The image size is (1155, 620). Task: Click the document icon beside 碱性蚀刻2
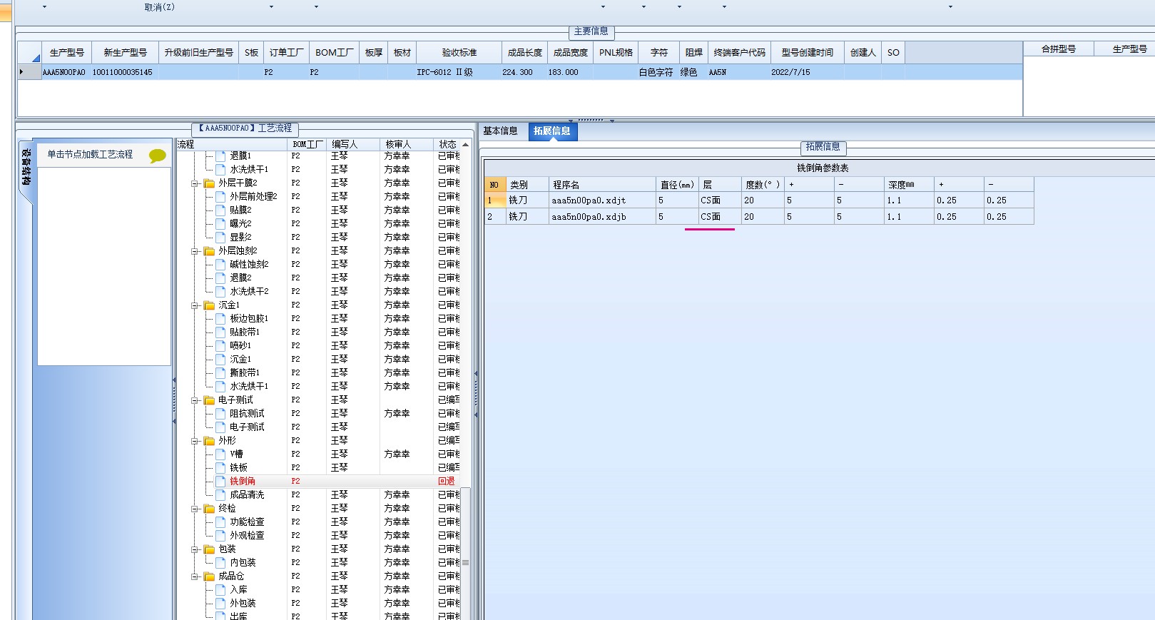pos(220,264)
